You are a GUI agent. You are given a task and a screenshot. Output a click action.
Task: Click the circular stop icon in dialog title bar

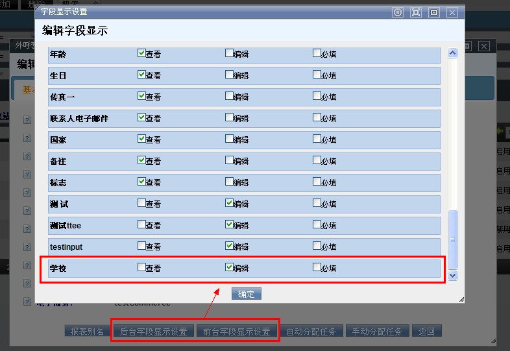click(398, 12)
